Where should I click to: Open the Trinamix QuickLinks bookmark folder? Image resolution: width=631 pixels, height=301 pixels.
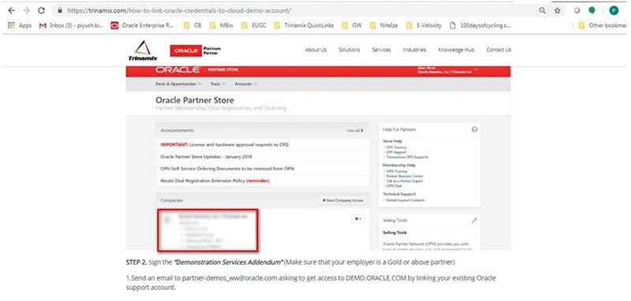(304, 25)
